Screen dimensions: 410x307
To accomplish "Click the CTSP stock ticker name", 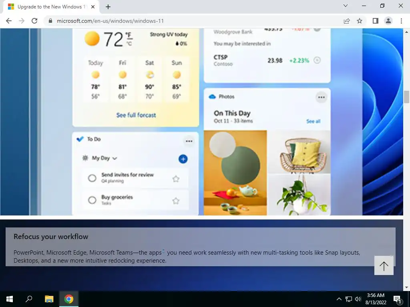I will point(221,57).
